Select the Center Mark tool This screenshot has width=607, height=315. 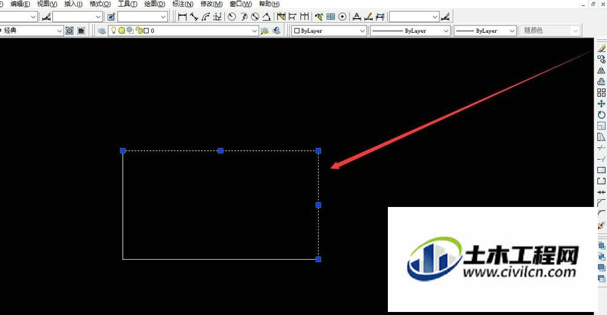point(342,16)
